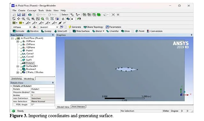The height and width of the screenshot is (121, 204).
Task: Toggle the Display Points black dot icon
Action: click(72, 19)
